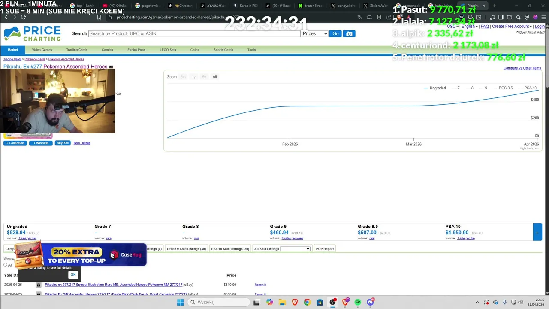Viewport: 549px width, 309px height.
Task: Open Task View in the taskbar
Action: coord(256,302)
